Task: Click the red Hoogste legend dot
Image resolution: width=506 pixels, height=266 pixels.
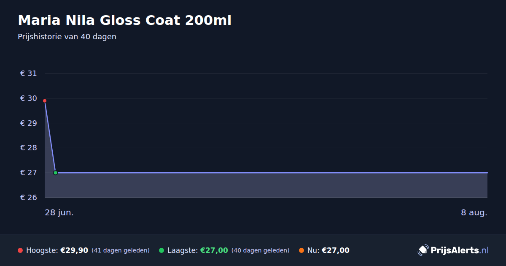Action: [x=20, y=250]
